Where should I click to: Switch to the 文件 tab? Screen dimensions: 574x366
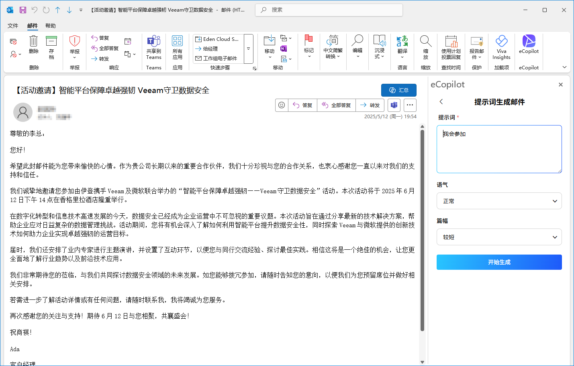tap(12, 25)
